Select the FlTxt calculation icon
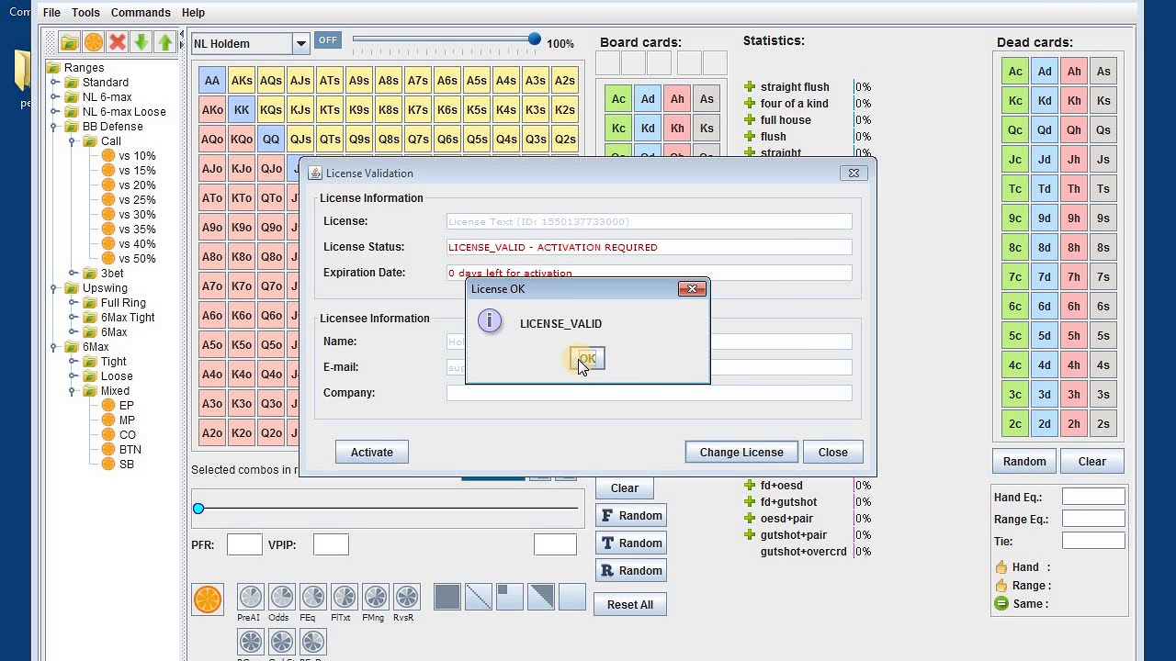1176x661 pixels. pos(344,597)
